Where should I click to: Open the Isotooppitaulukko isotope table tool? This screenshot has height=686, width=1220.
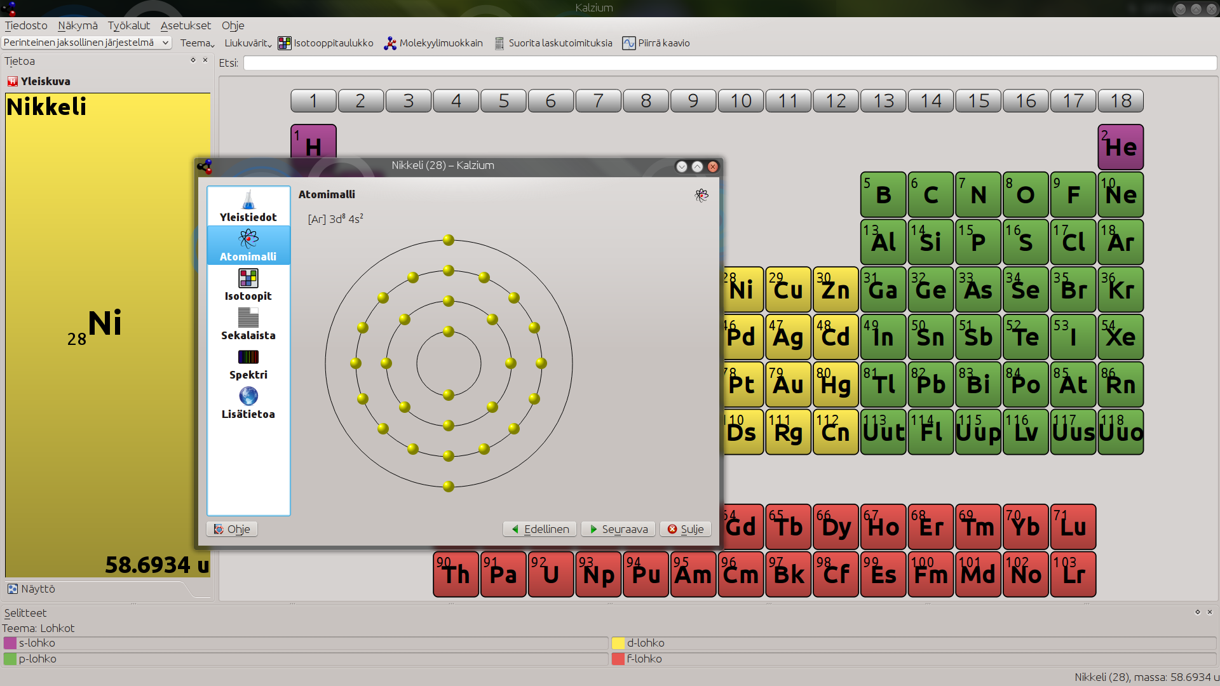click(326, 43)
